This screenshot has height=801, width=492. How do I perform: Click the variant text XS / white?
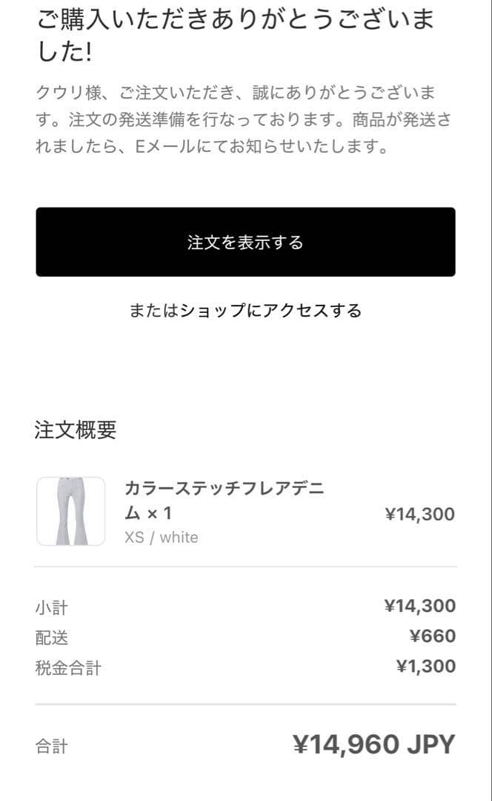click(160, 537)
